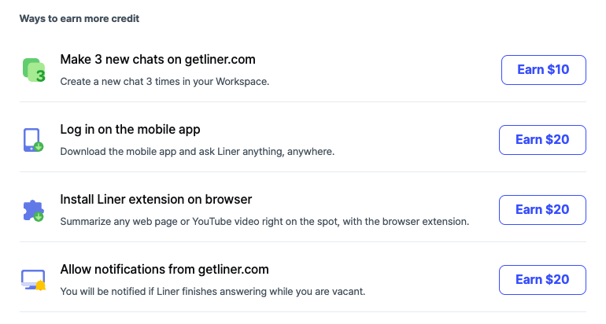Click the monitor with bell notification icon
Image resolution: width=606 pixels, height=324 pixels.
click(x=33, y=279)
